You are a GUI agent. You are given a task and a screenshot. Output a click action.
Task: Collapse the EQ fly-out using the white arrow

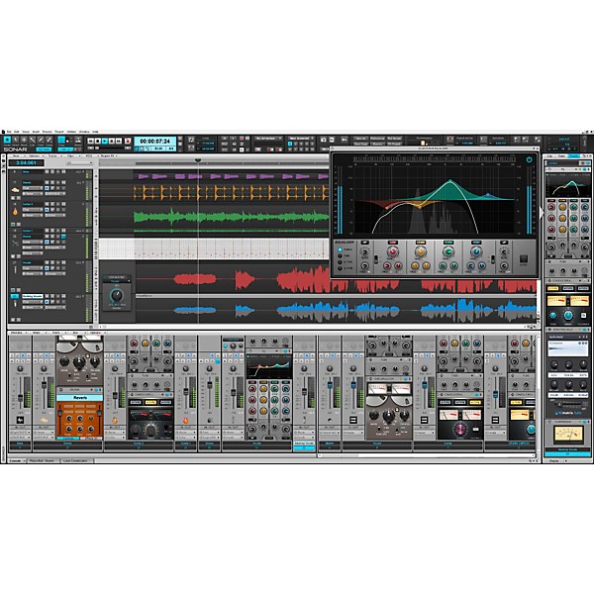click(542, 213)
